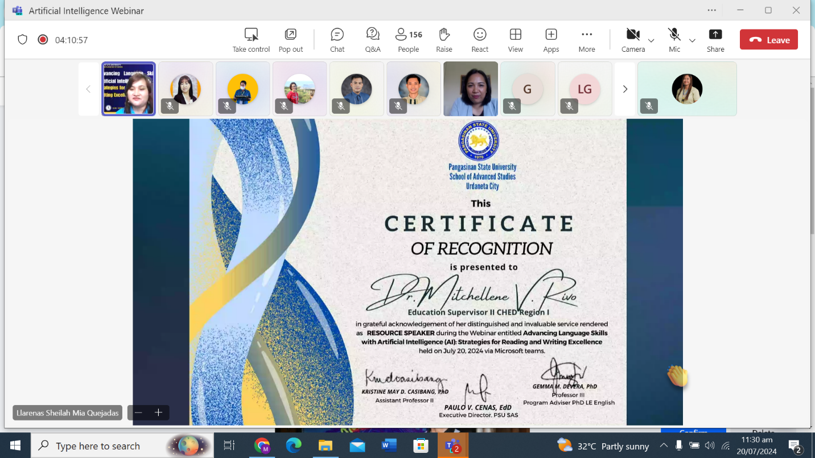The image size is (815, 458).
Task: Open the Apps panel
Action: [551, 40]
